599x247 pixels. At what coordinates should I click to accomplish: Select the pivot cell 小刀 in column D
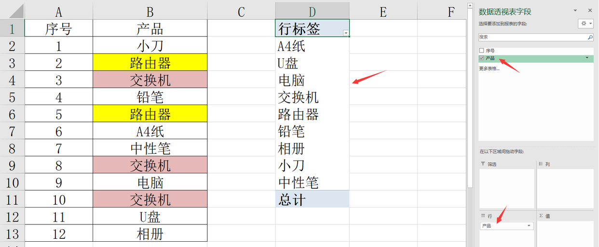pyautogui.click(x=313, y=165)
